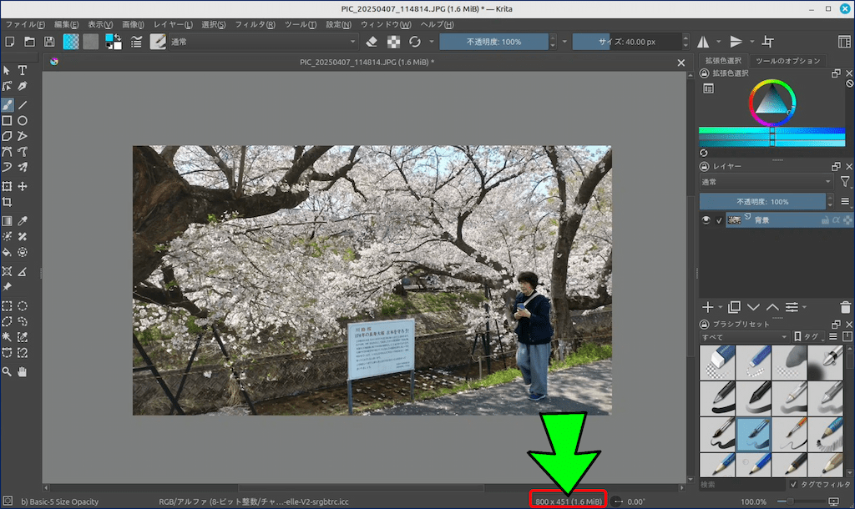Toggle the タグでフィルタ checkbox
855x509 pixels.
[793, 484]
